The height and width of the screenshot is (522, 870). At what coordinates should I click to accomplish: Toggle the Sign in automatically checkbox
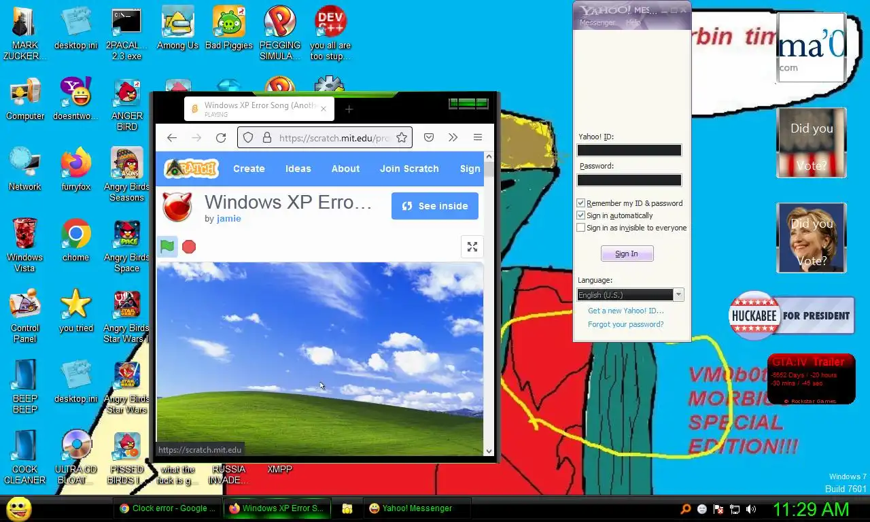pyautogui.click(x=581, y=215)
